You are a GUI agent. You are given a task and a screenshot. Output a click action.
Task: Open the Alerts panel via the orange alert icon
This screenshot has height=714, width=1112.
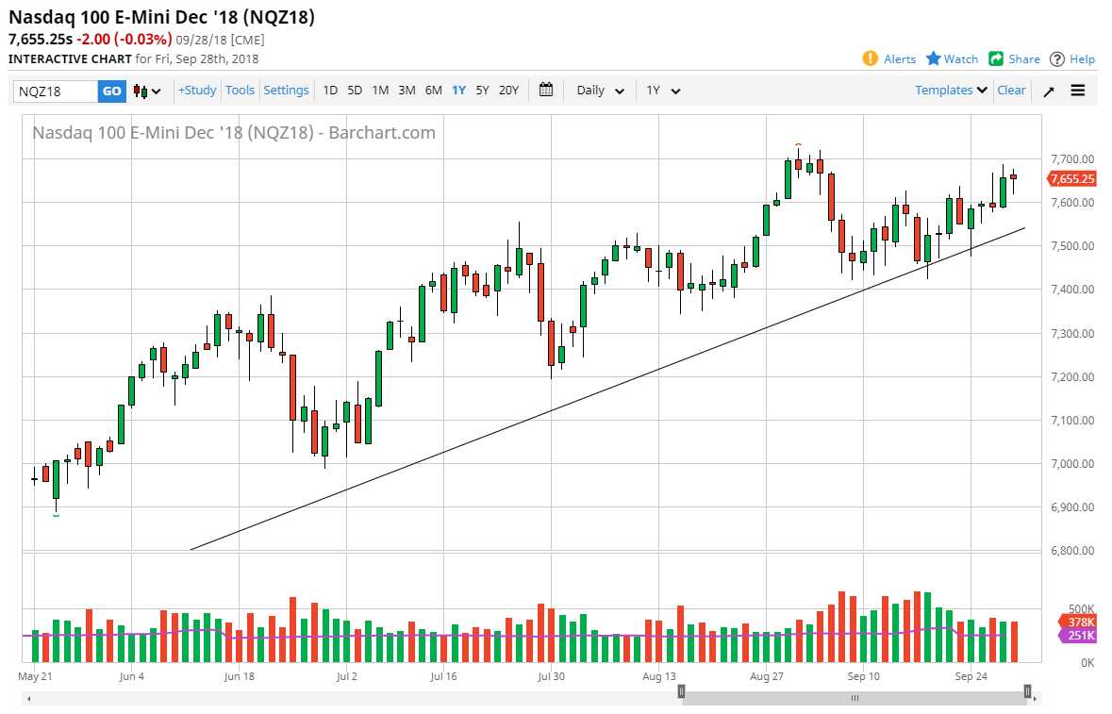pos(870,58)
